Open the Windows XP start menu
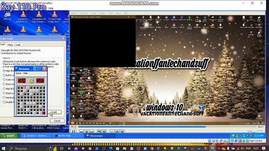Screen dimensions: 269x151 pos(9,135)
